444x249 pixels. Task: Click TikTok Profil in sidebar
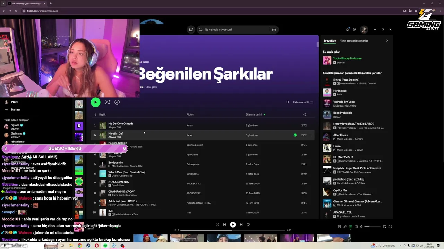(14, 102)
